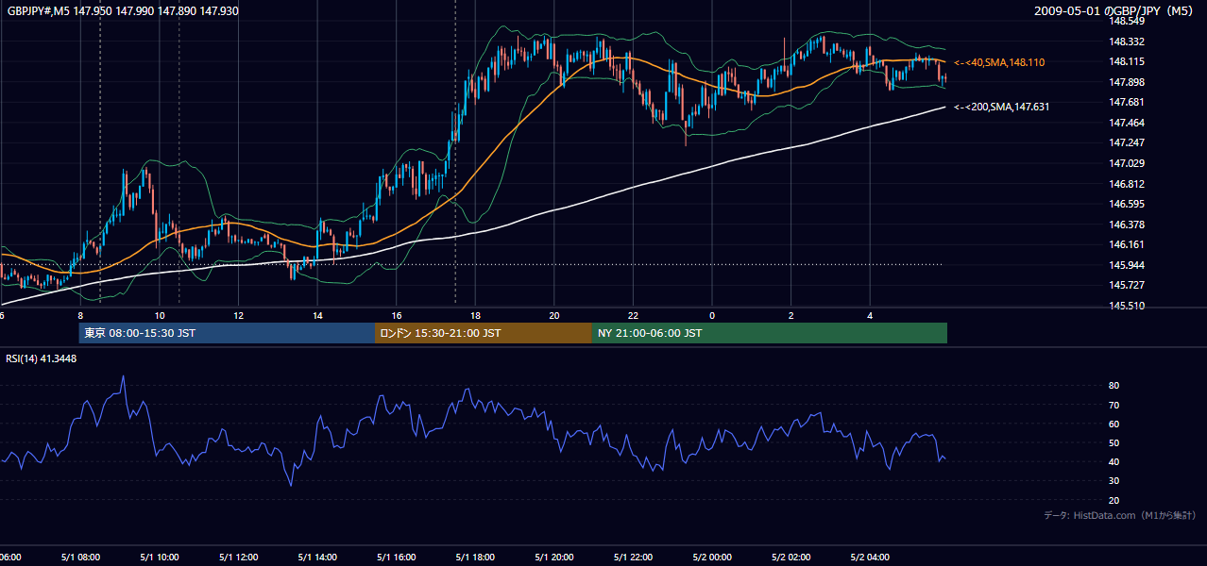
Task: Click the '5/2 04:00' bottom date label
Action: pyautogui.click(x=869, y=557)
